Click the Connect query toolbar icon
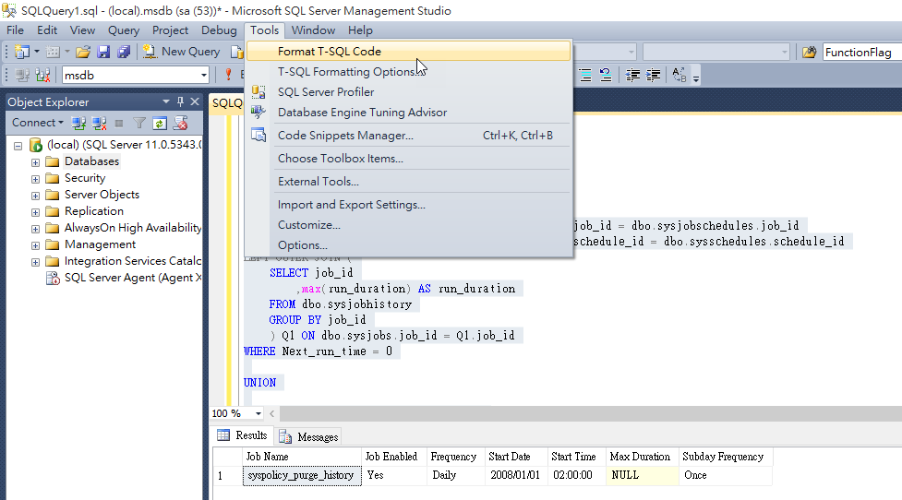The height and width of the screenshot is (500, 902). pyautogui.click(x=22, y=76)
